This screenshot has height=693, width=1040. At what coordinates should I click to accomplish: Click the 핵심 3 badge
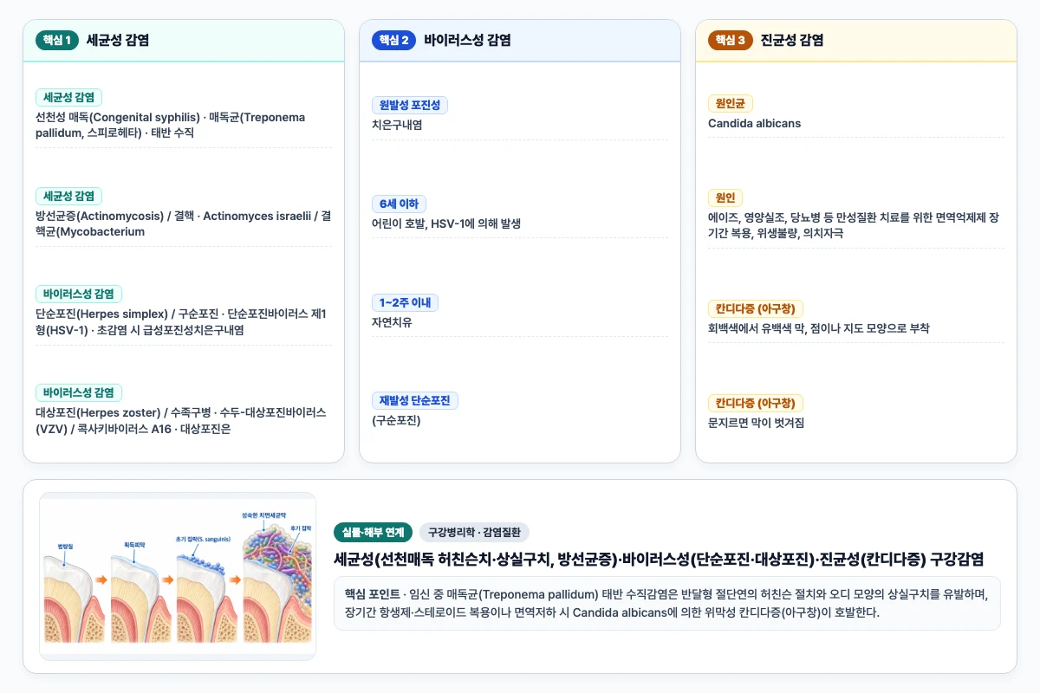[730, 40]
